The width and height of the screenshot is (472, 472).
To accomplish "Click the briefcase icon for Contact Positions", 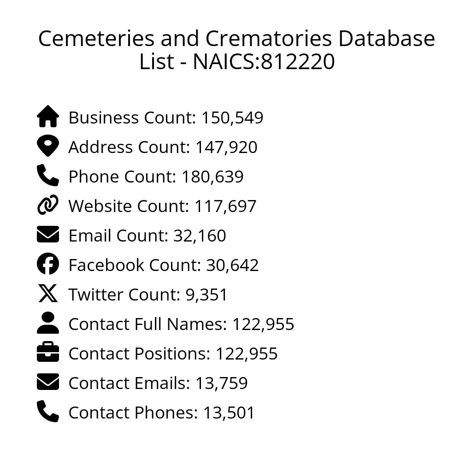I will pyautogui.click(x=48, y=353).
